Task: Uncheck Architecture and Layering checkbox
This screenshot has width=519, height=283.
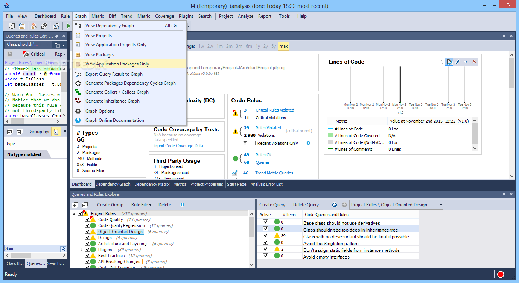Action: point(88,244)
